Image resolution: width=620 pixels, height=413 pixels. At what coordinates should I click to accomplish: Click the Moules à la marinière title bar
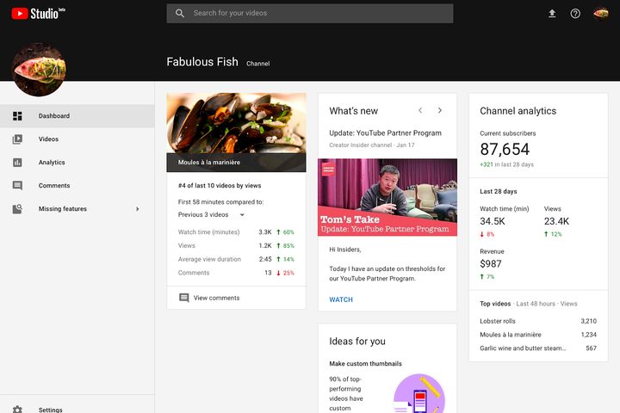pyautogui.click(x=236, y=163)
